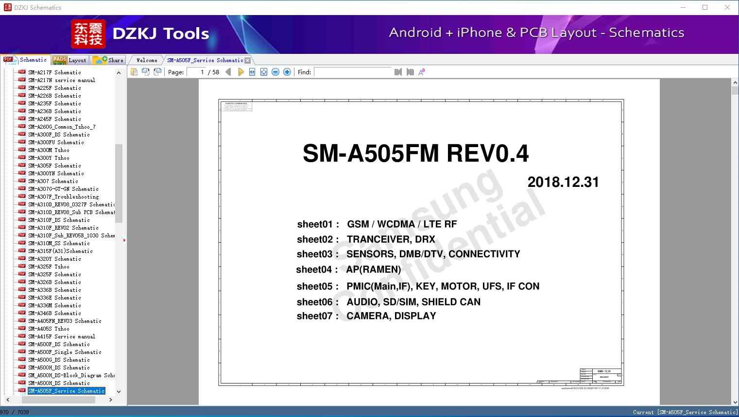
Task: Click the file tree's scroll left arrow
Action: (x=7, y=400)
